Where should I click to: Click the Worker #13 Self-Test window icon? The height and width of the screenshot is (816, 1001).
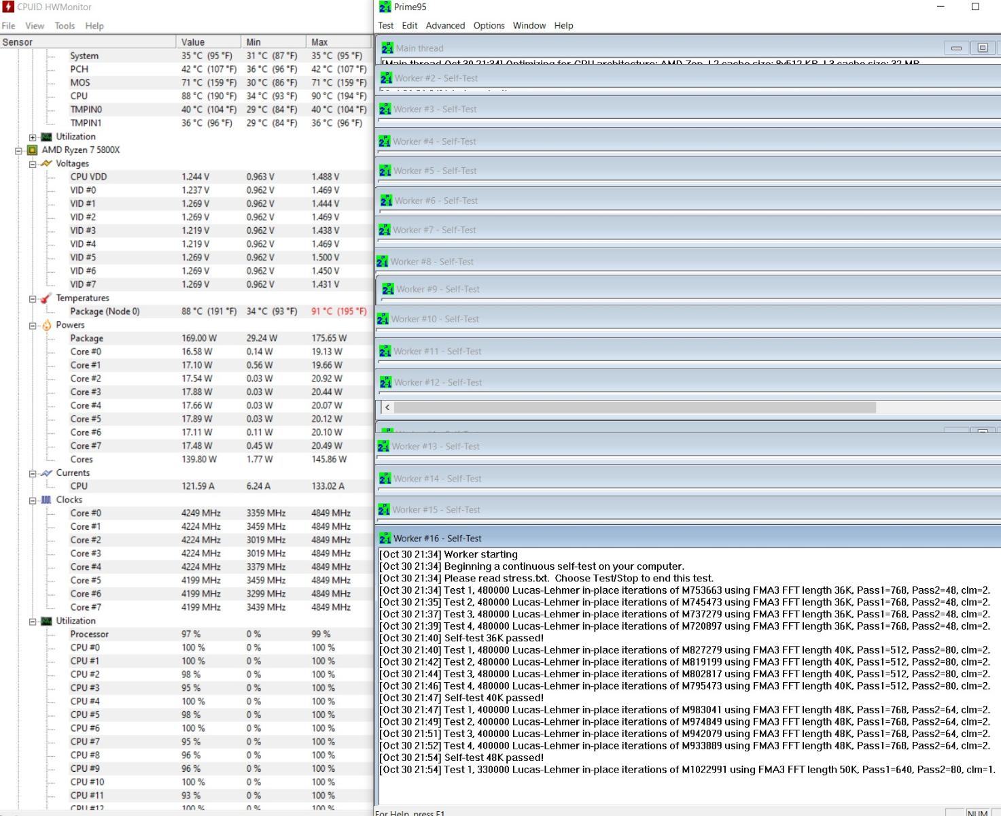click(383, 446)
